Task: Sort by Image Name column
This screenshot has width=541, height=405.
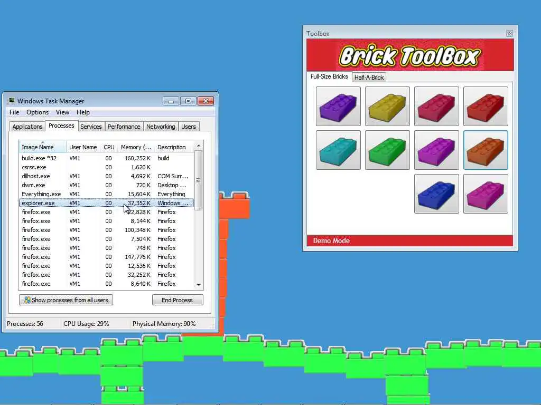Action: pos(42,147)
